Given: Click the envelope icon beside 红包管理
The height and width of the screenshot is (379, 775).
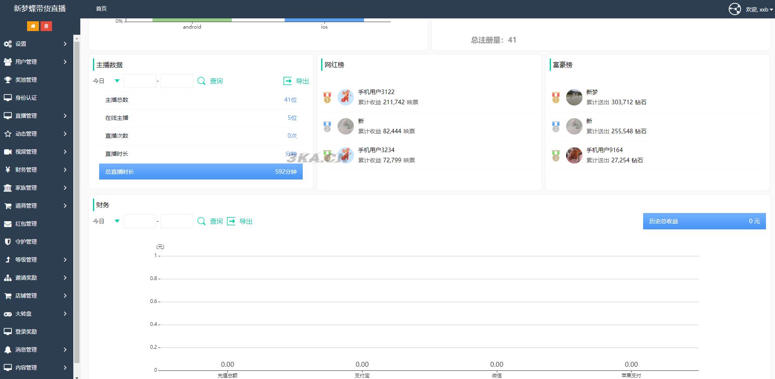Looking at the screenshot, I should tap(8, 224).
